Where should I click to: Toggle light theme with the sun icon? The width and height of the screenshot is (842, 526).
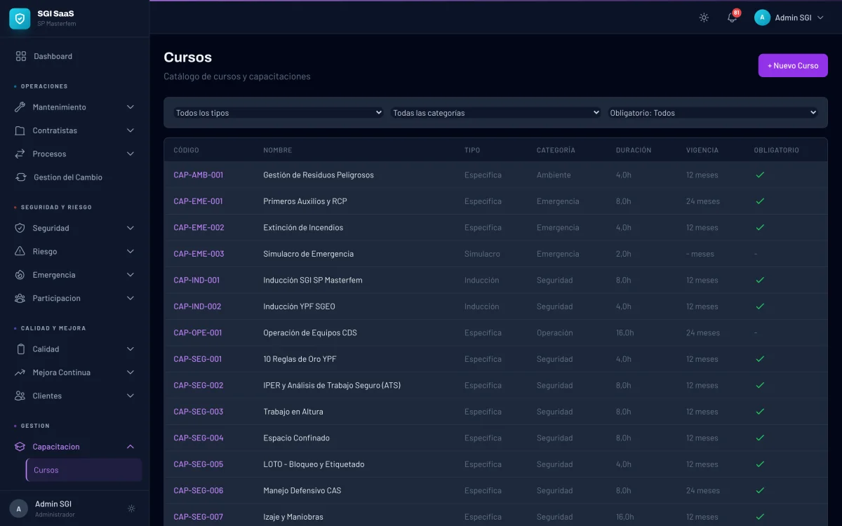click(x=704, y=18)
